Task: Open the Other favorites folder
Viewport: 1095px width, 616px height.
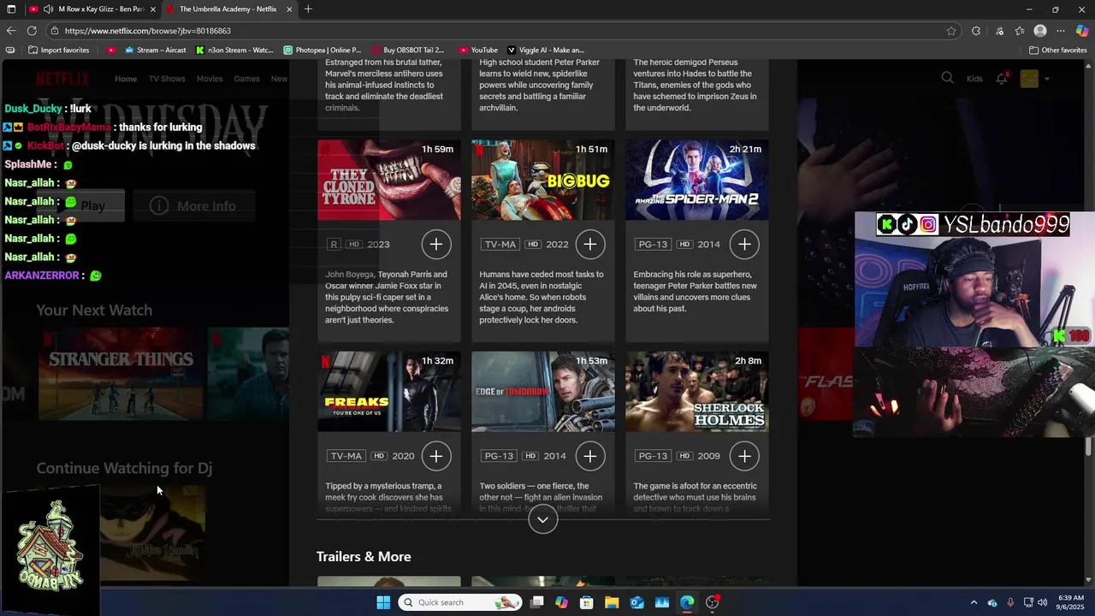Action: pos(1057,50)
